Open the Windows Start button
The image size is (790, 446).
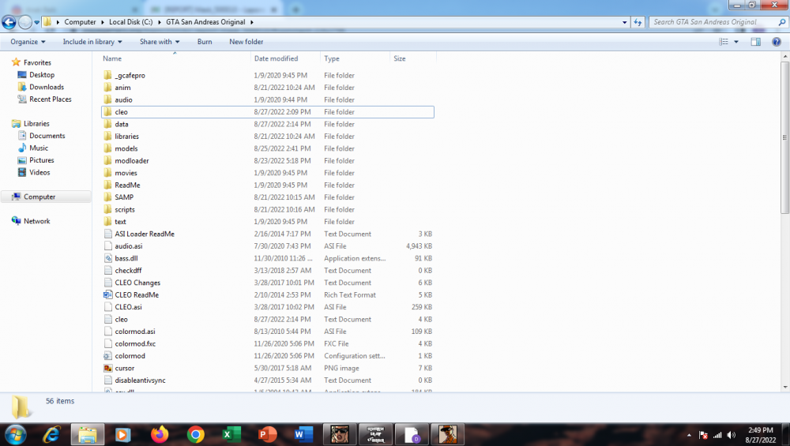click(x=15, y=434)
